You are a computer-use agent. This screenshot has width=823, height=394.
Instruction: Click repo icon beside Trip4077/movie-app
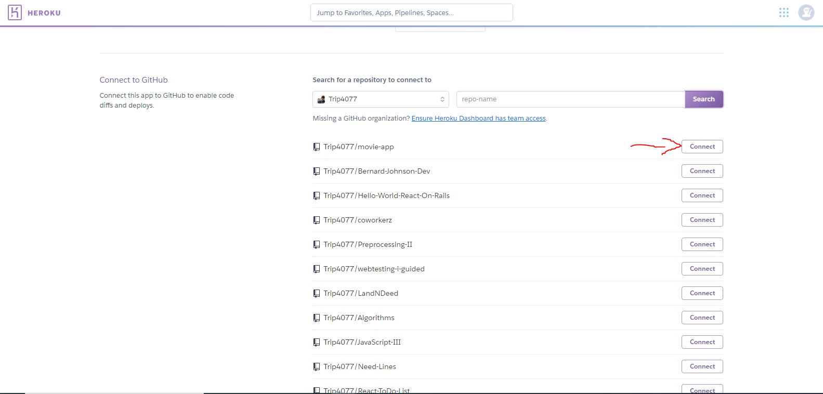point(316,147)
